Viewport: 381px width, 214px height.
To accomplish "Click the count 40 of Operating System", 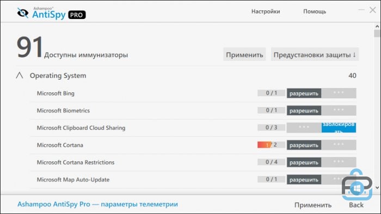I will [x=352, y=75].
